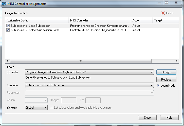Click the Delete button with red X
Viewport: 184px width, 126px height.
[168, 13]
